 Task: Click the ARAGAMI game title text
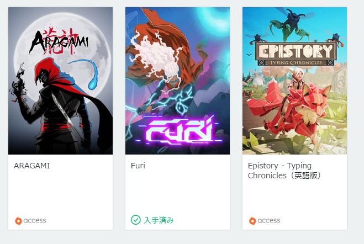tap(32, 166)
